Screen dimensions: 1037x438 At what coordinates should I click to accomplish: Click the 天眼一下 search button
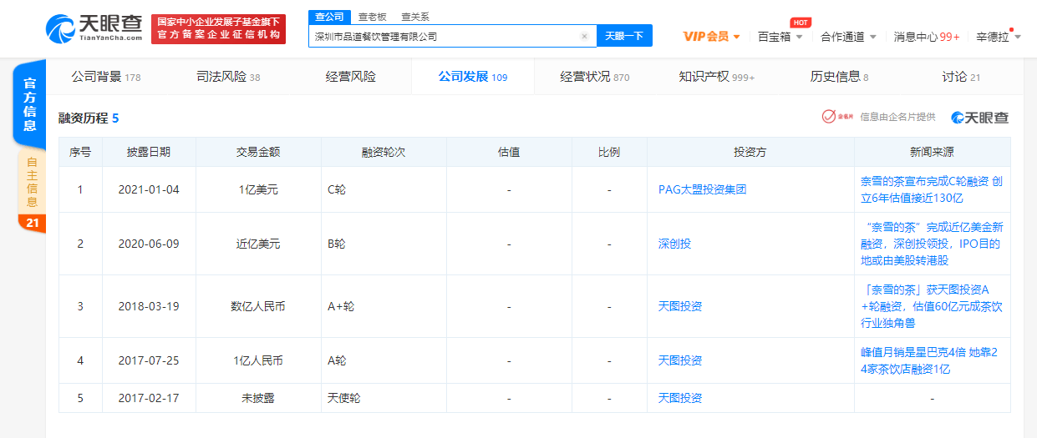point(624,36)
